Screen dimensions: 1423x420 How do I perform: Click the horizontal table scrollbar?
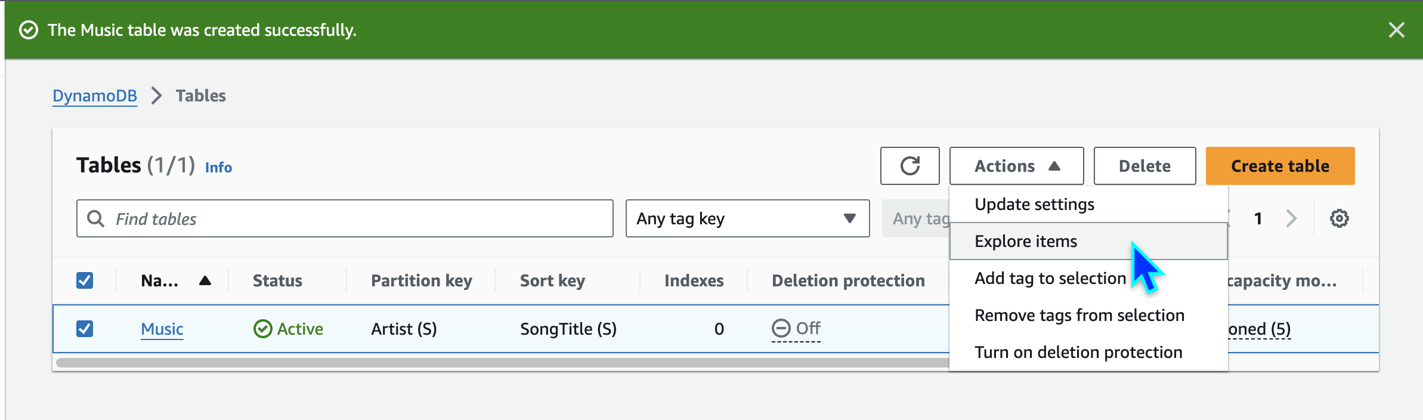pyautogui.click(x=502, y=362)
